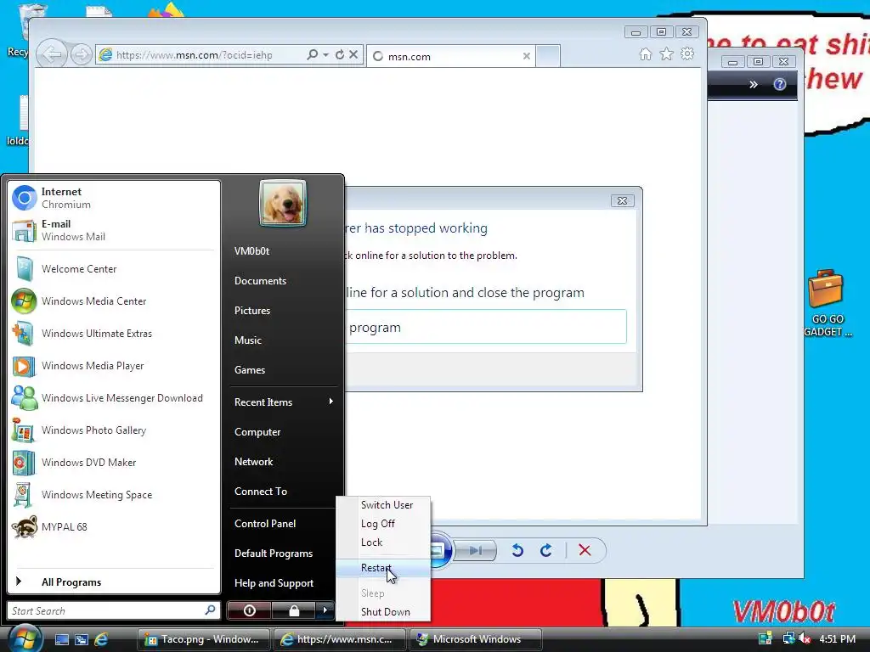Expand All Programs list
The height and width of the screenshot is (652, 870).
114,582
